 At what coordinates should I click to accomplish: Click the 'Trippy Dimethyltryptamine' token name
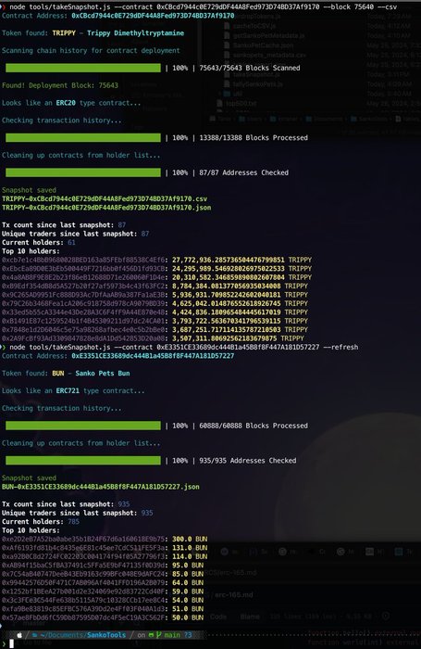pyautogui.click(x=135, y=33)
